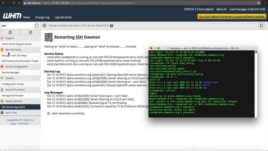
Task: Open the Change Log menu item
Action: pyautogui.click(x=42, y=17)
